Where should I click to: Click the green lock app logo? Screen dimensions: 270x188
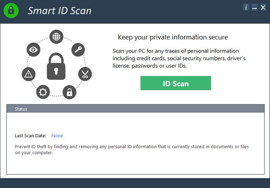12,10
